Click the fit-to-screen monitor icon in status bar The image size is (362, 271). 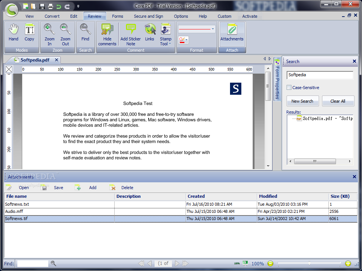pos(245,263)
